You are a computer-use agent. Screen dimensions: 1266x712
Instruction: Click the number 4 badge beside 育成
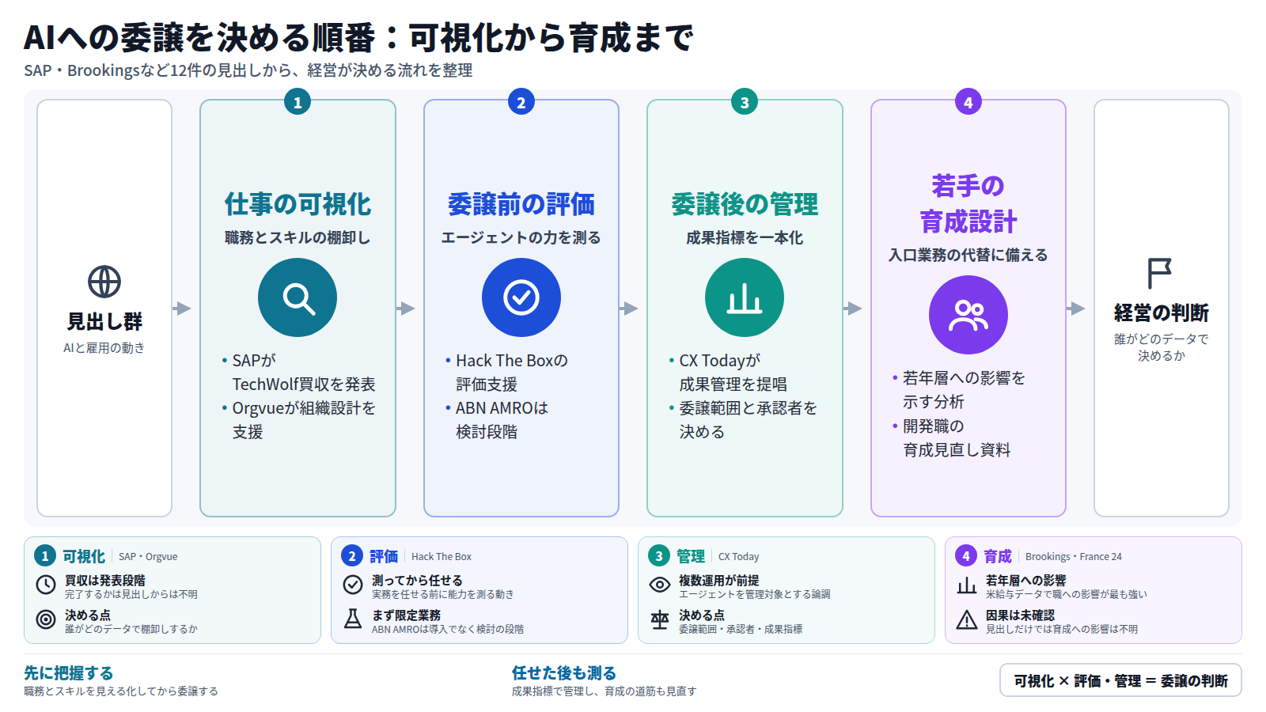[x=966, y=556]
